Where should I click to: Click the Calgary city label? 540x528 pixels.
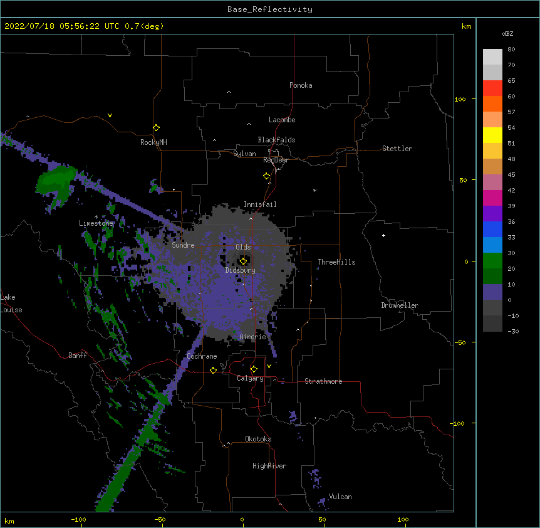point(250,378)
